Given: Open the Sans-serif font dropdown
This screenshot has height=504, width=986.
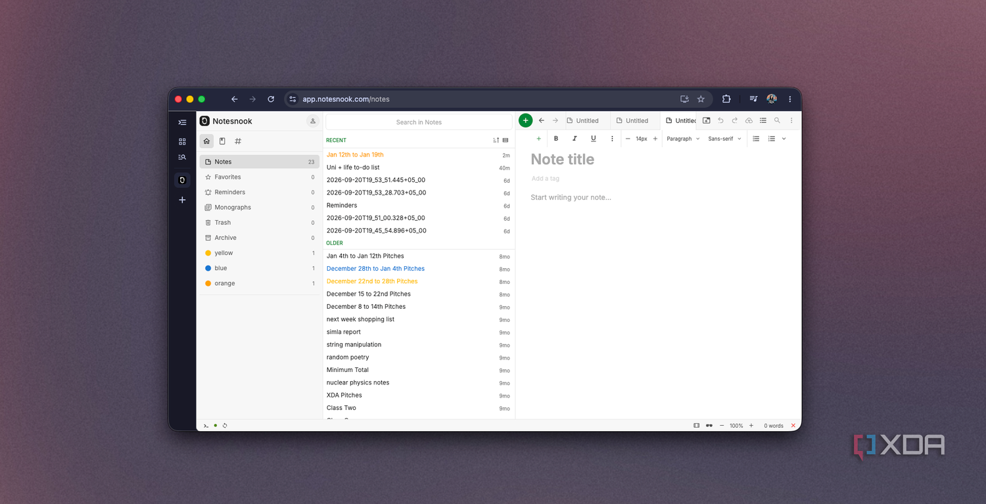Looking at the screenshot, I should 724,139.
